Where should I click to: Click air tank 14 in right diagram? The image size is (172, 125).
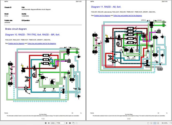130,39
